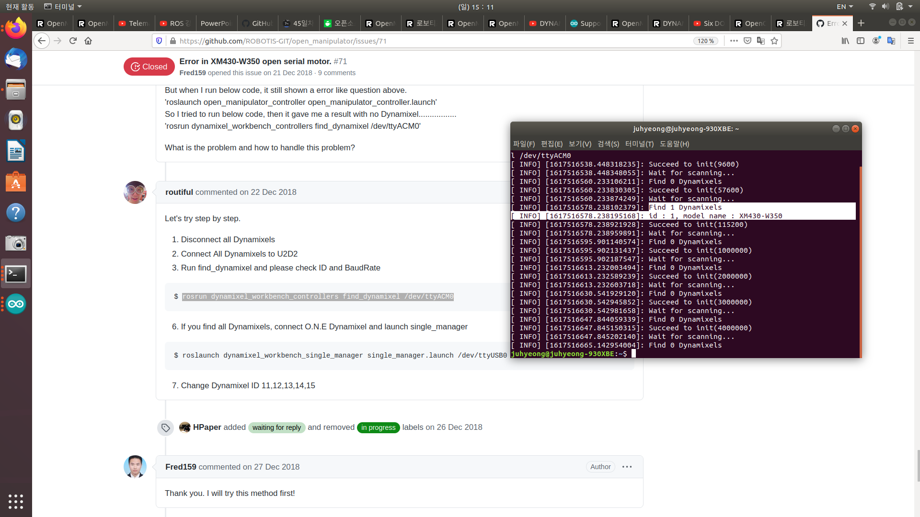Open page actions three-dot menu
Viewport: 920px width, 517px height.
click(734, 41)
